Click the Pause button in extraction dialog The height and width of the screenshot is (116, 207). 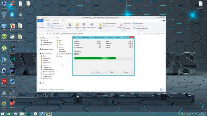112,72
